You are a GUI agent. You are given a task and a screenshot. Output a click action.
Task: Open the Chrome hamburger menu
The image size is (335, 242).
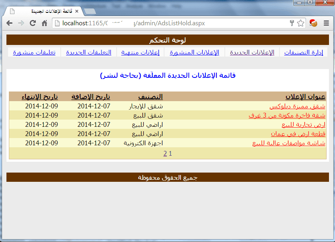(x=326, y=23)
